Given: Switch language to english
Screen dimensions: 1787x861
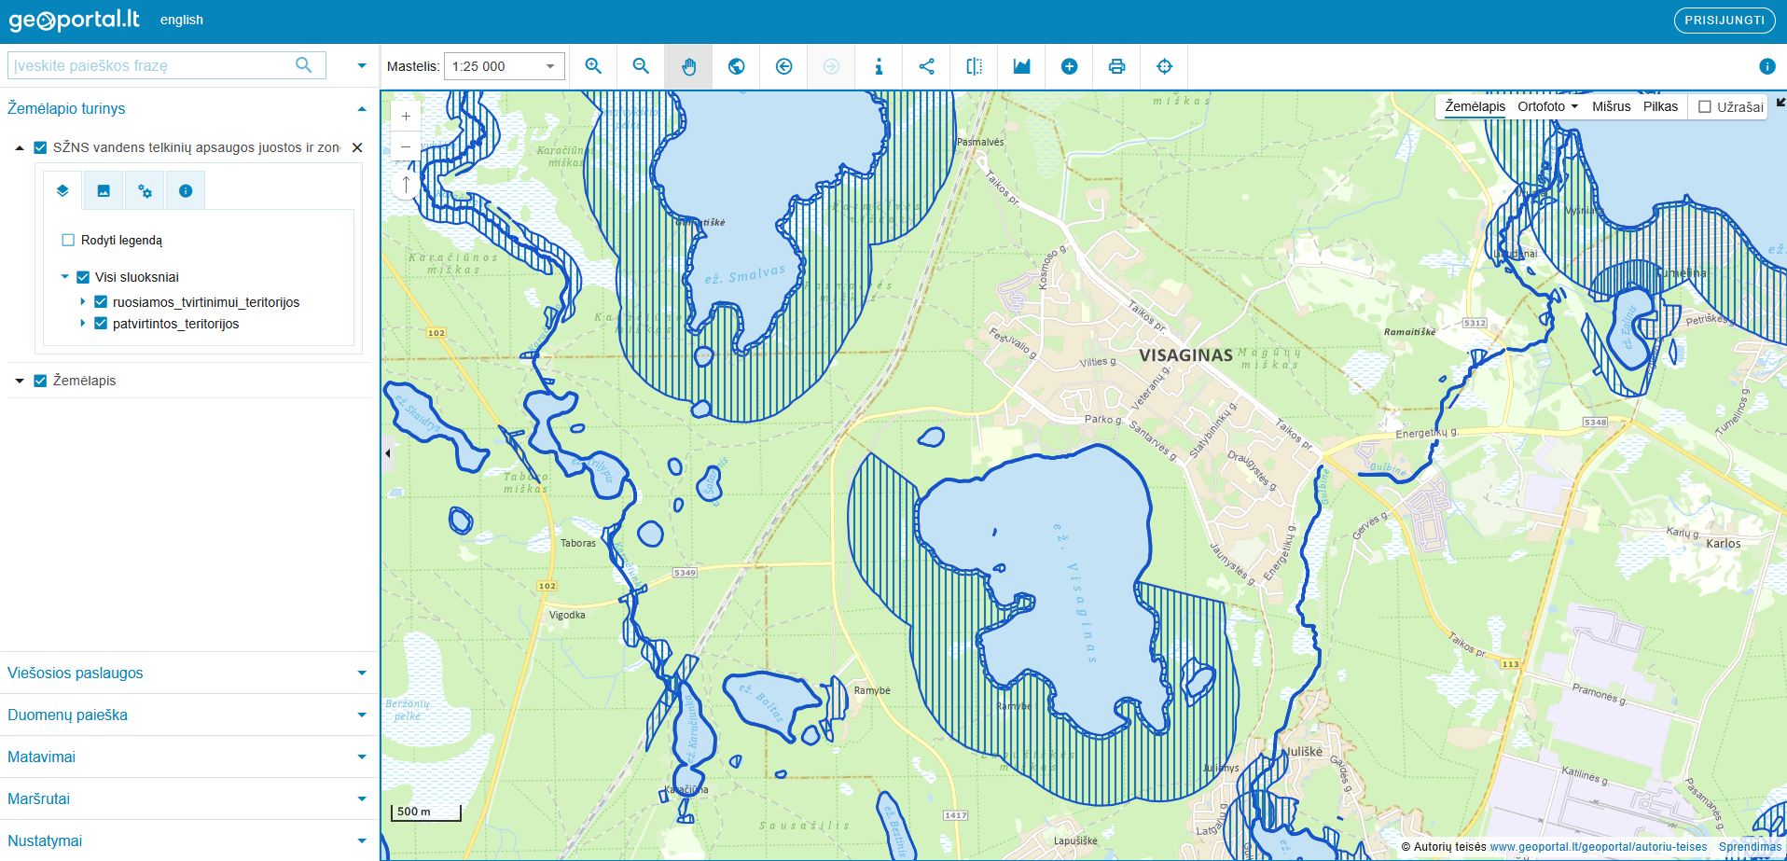Looking at the screenshot, I should (x=182, y=20).
